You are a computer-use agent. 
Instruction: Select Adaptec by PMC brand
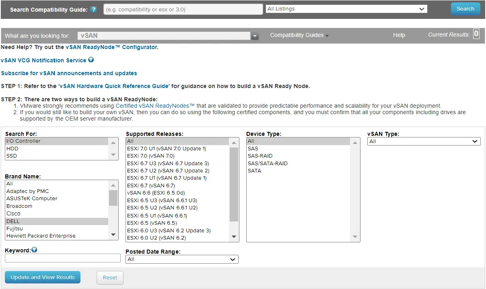click(x=57, y=191)
